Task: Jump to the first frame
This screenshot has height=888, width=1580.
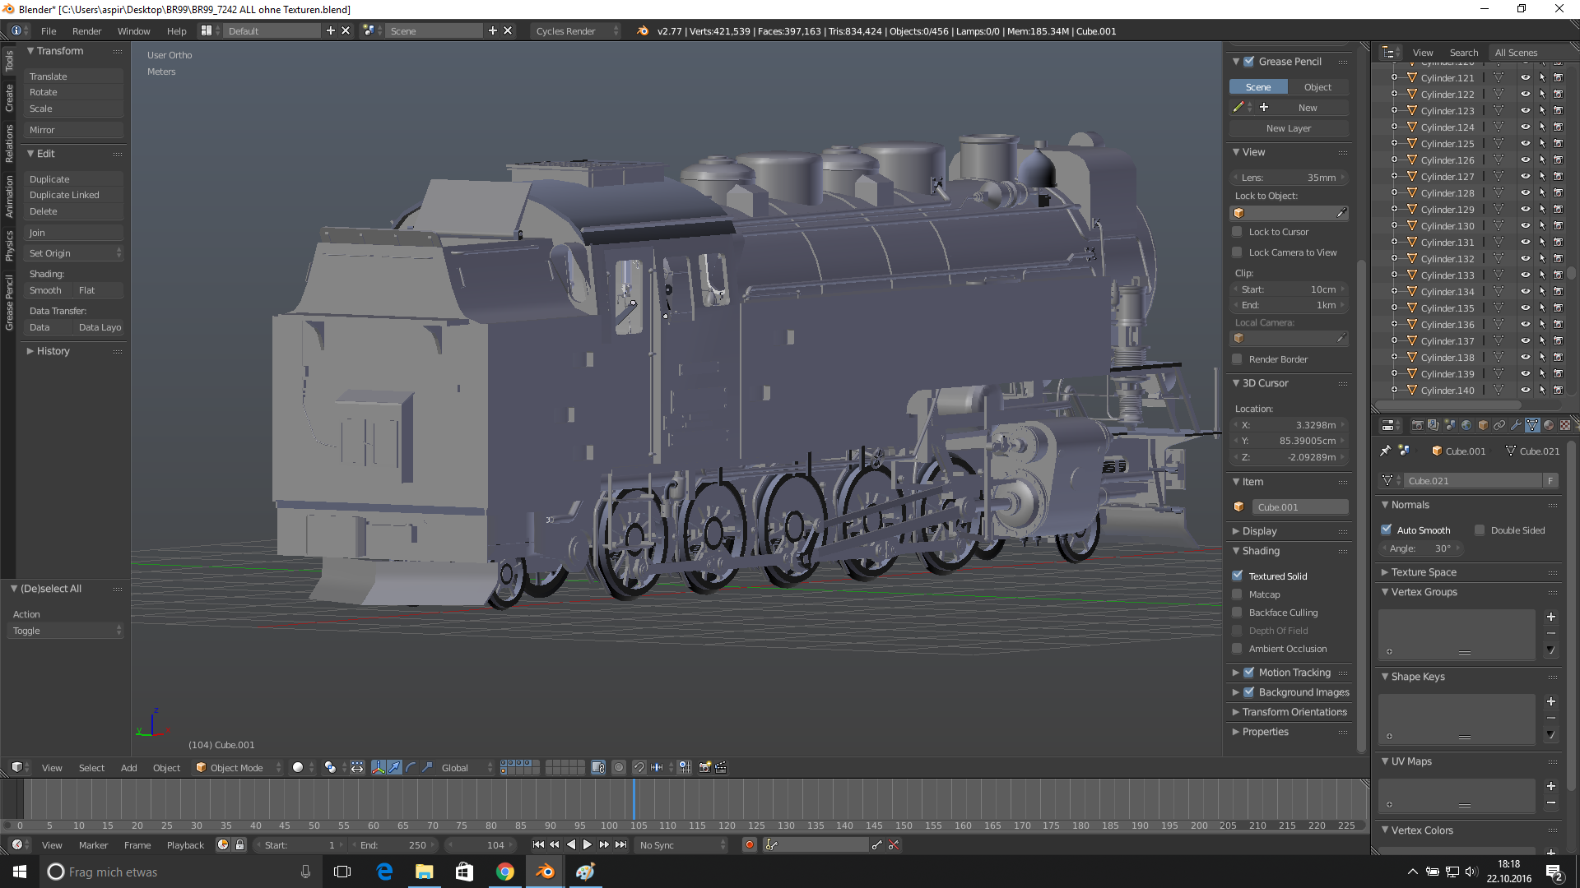Action: click(538, 844)
